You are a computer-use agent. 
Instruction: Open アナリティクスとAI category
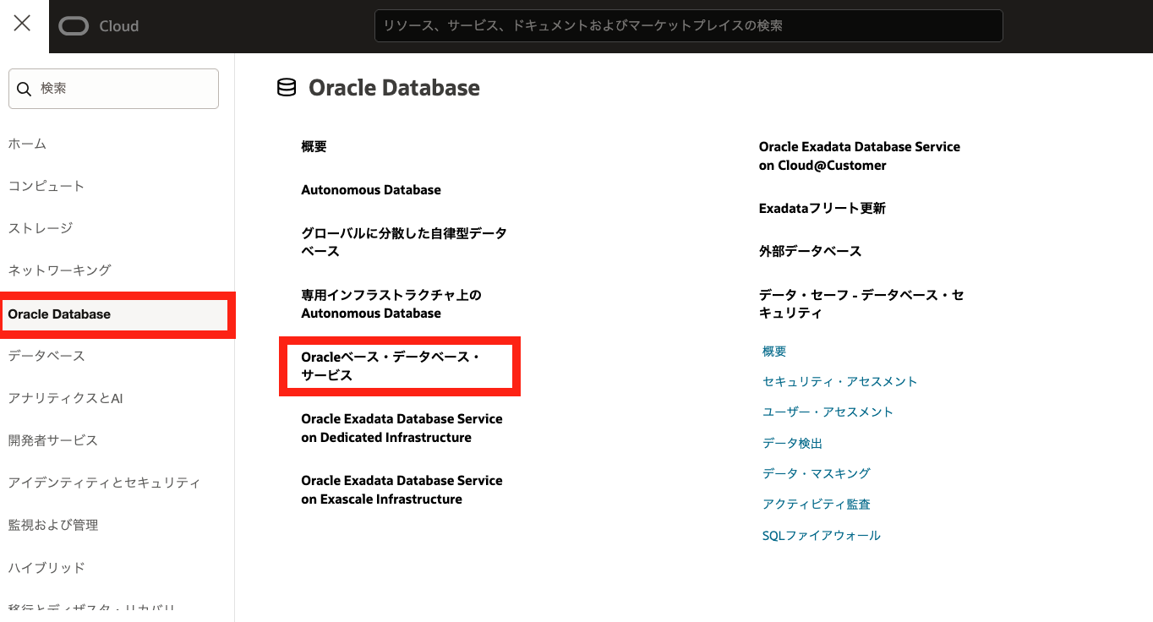click(x=65, y=398)
